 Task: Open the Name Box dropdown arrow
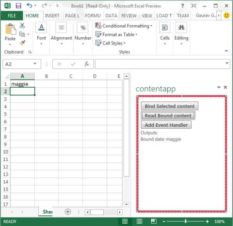[x=35, y=64]
